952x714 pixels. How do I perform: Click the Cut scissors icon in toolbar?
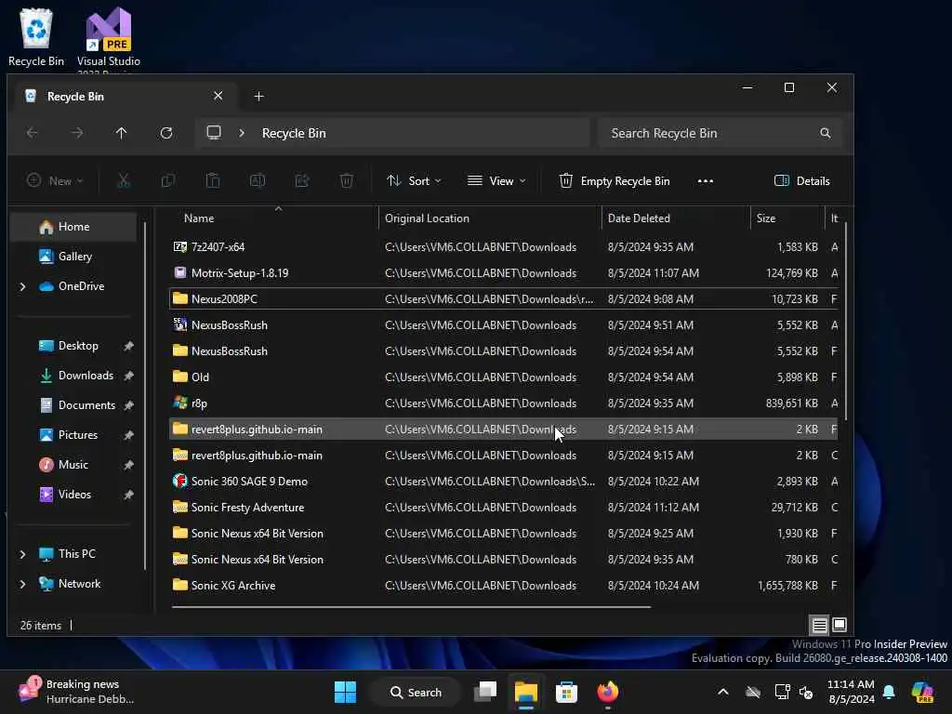pos(124,180)
